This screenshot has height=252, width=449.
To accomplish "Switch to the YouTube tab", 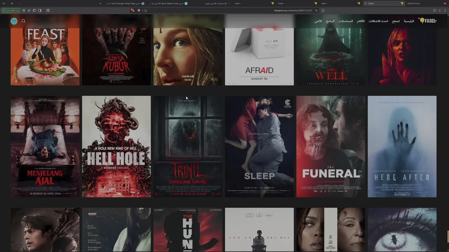I will 427,3.
